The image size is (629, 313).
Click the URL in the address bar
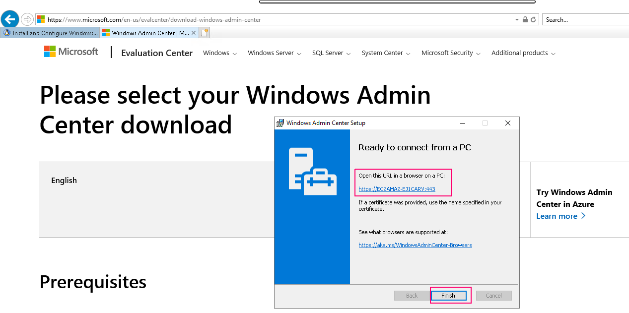tap(154, 20)
